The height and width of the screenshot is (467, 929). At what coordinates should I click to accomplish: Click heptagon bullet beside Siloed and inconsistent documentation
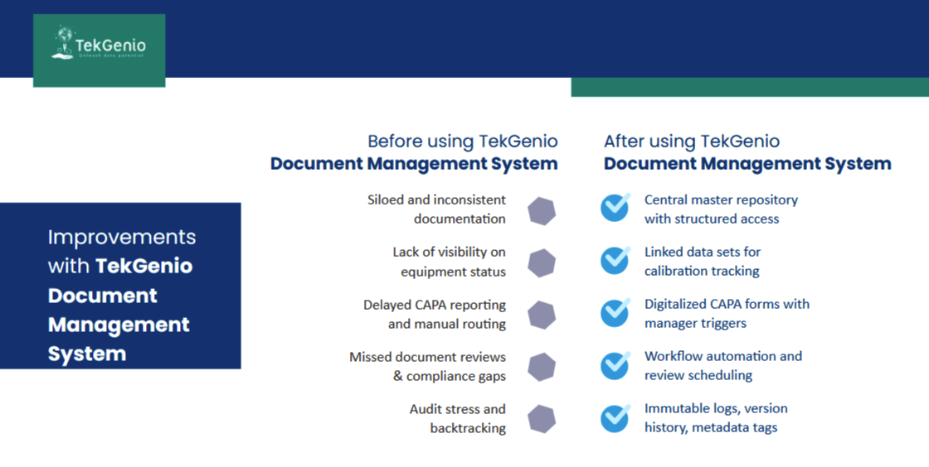click(542, 211)
